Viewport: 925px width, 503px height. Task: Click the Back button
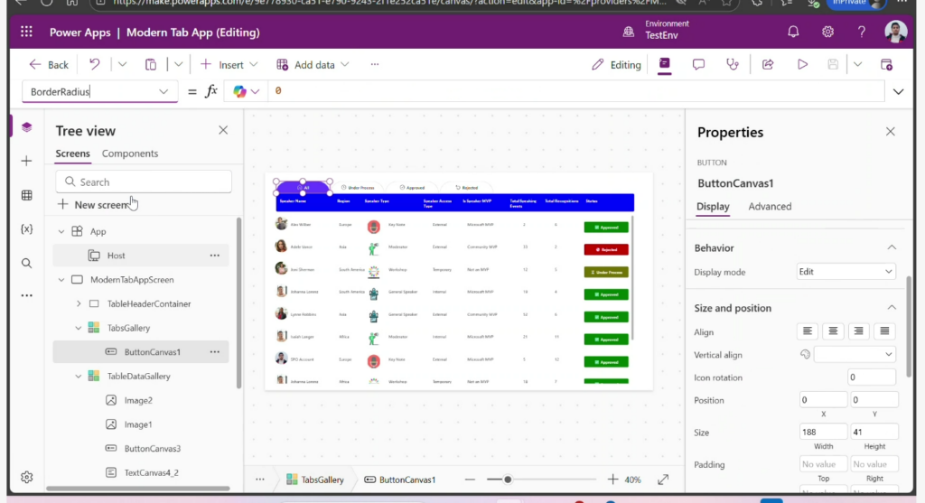(49, 64)
